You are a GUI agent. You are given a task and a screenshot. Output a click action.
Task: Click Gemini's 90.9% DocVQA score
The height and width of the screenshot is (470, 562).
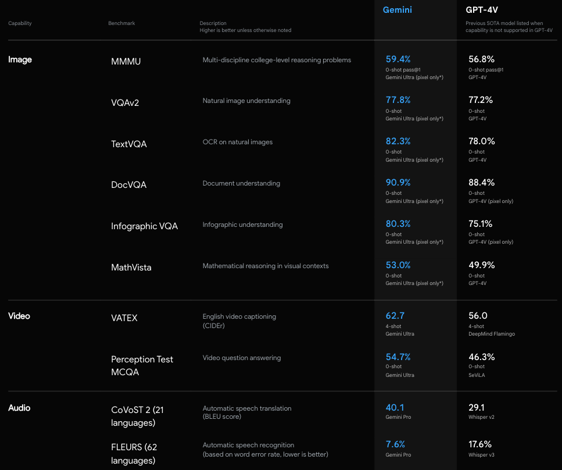click(x=398, y=182)
